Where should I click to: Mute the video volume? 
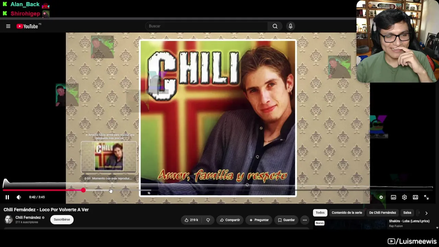click(19, 197)
